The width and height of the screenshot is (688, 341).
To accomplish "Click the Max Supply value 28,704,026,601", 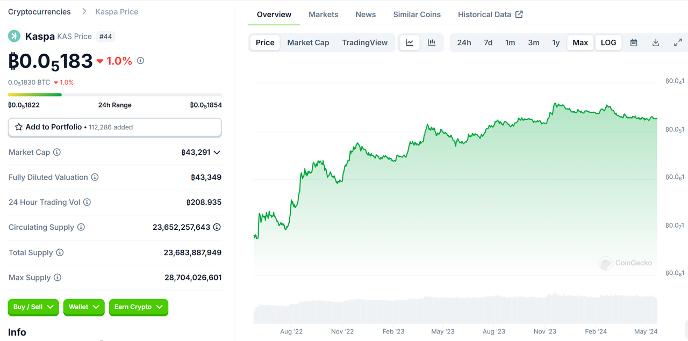I will [193, 278].
